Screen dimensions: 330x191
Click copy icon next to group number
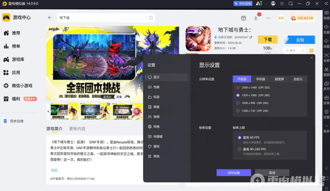coord(251,37)
